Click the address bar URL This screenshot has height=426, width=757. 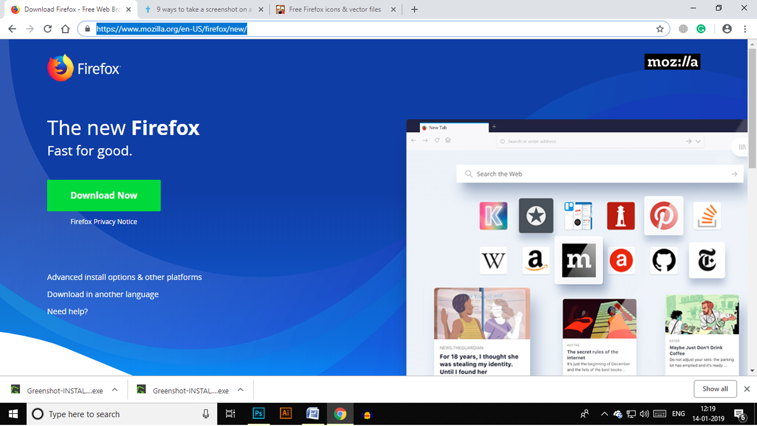pyautogui.click(x=172, y=29)
